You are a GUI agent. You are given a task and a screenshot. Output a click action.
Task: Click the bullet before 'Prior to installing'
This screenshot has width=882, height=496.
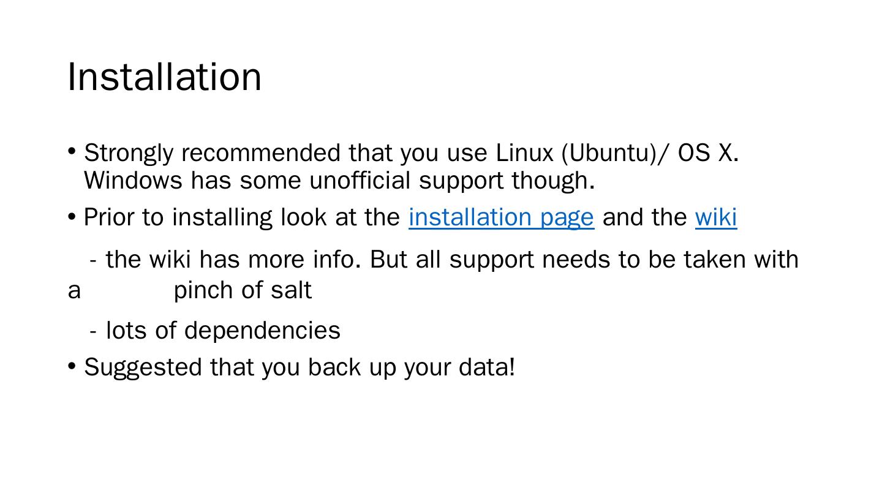click(x=72, y=216)
